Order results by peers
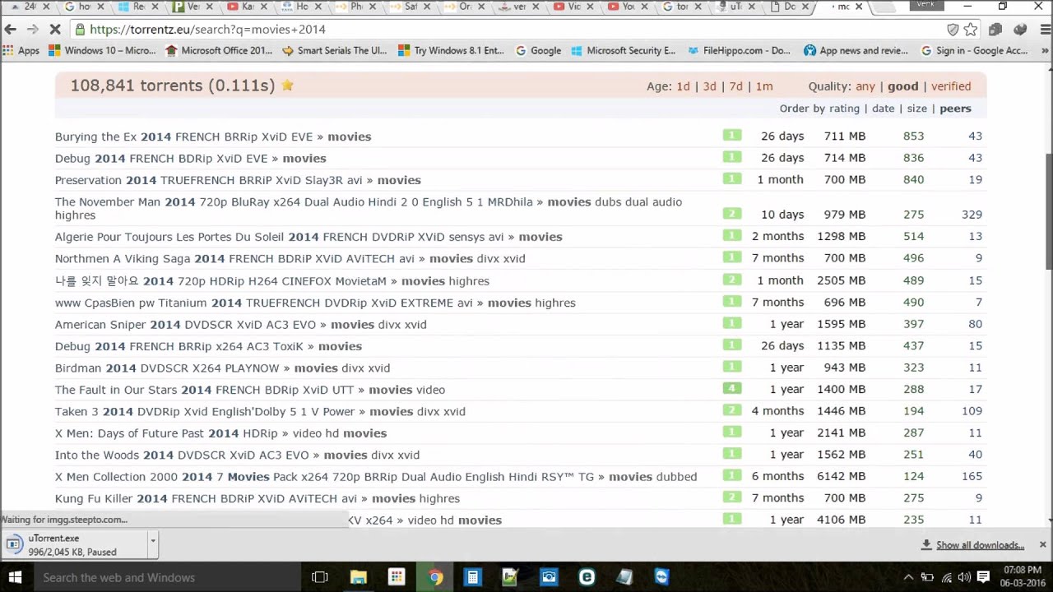 coord(955,109)
